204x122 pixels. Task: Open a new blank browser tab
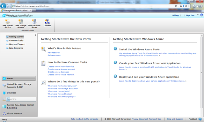tap(34, 10)
